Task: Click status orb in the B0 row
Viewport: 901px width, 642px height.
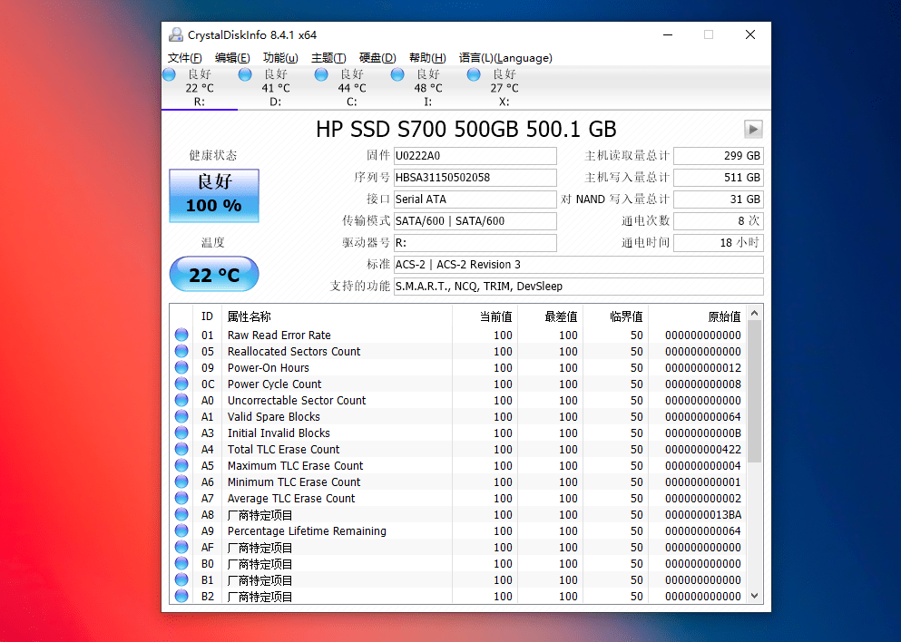Action: tap(181, 563)
